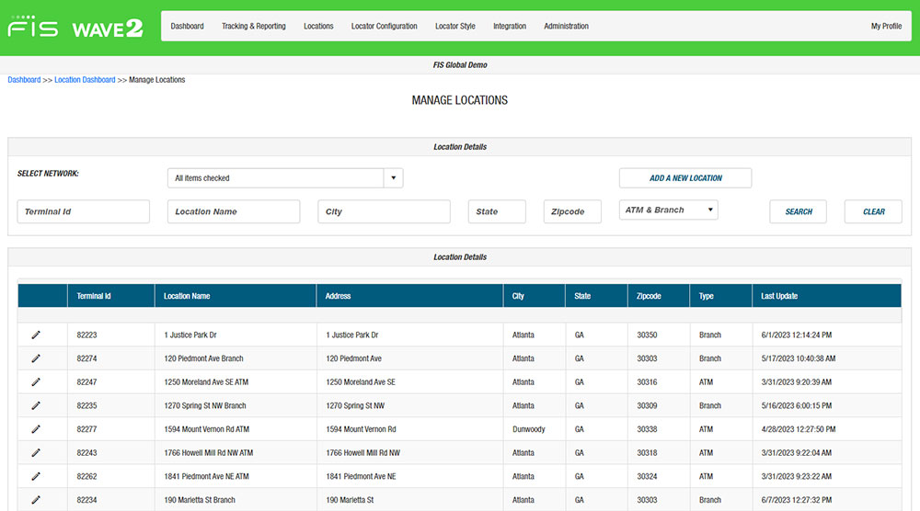Open edit for terminal 82235
This screenshot has width=920, height=511.
[x=36, y=405]
